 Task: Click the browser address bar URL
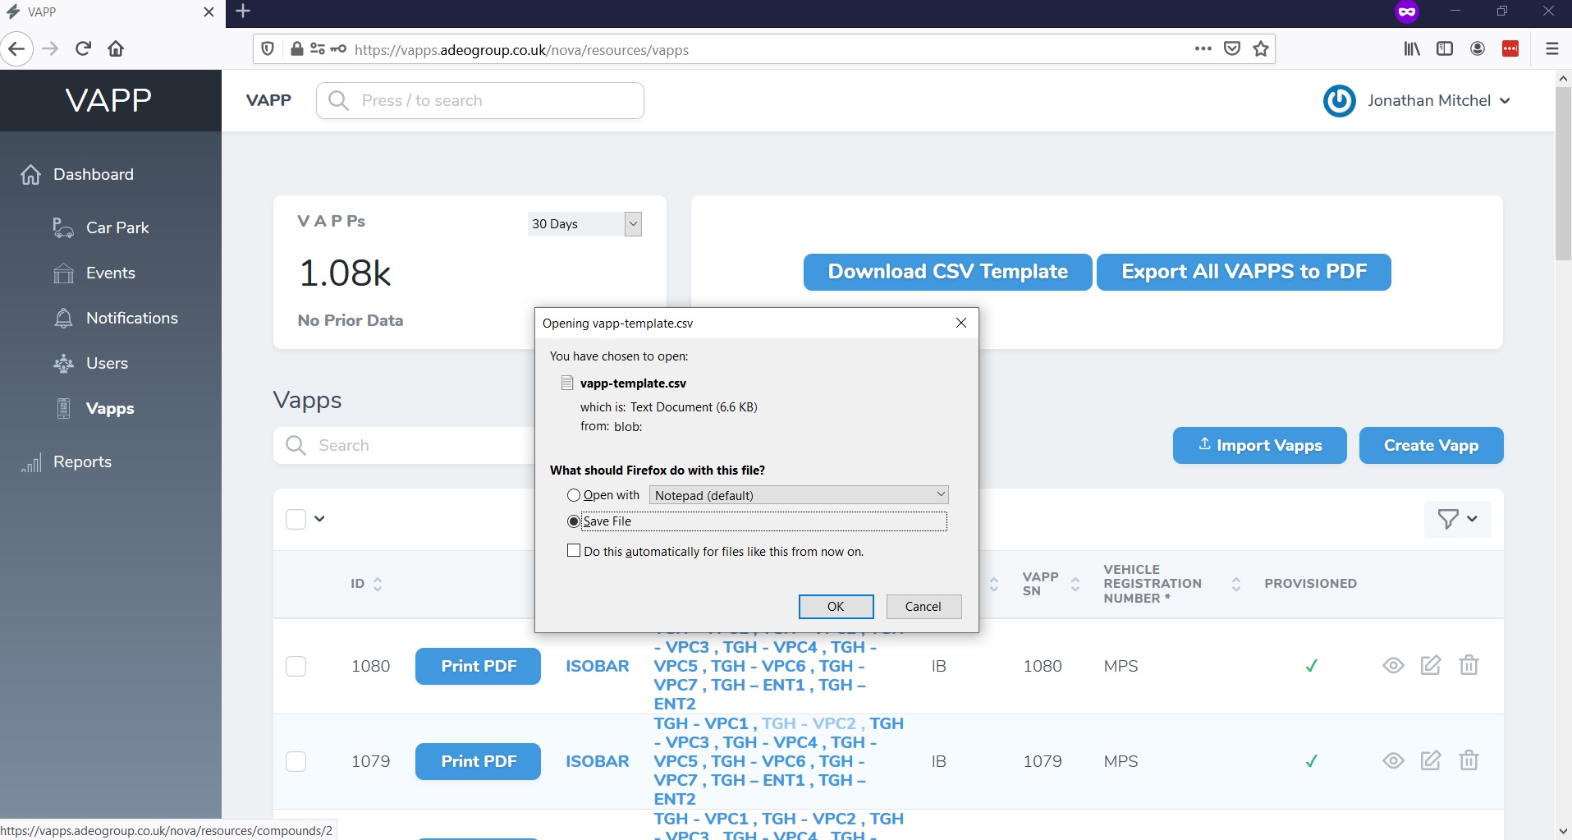click(521, 50)
